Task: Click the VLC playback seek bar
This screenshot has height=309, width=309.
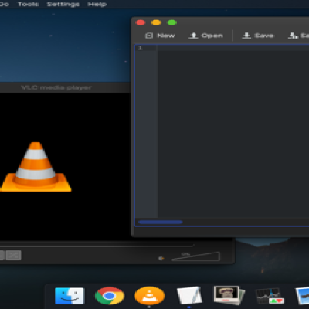Action: click(97, 246)
